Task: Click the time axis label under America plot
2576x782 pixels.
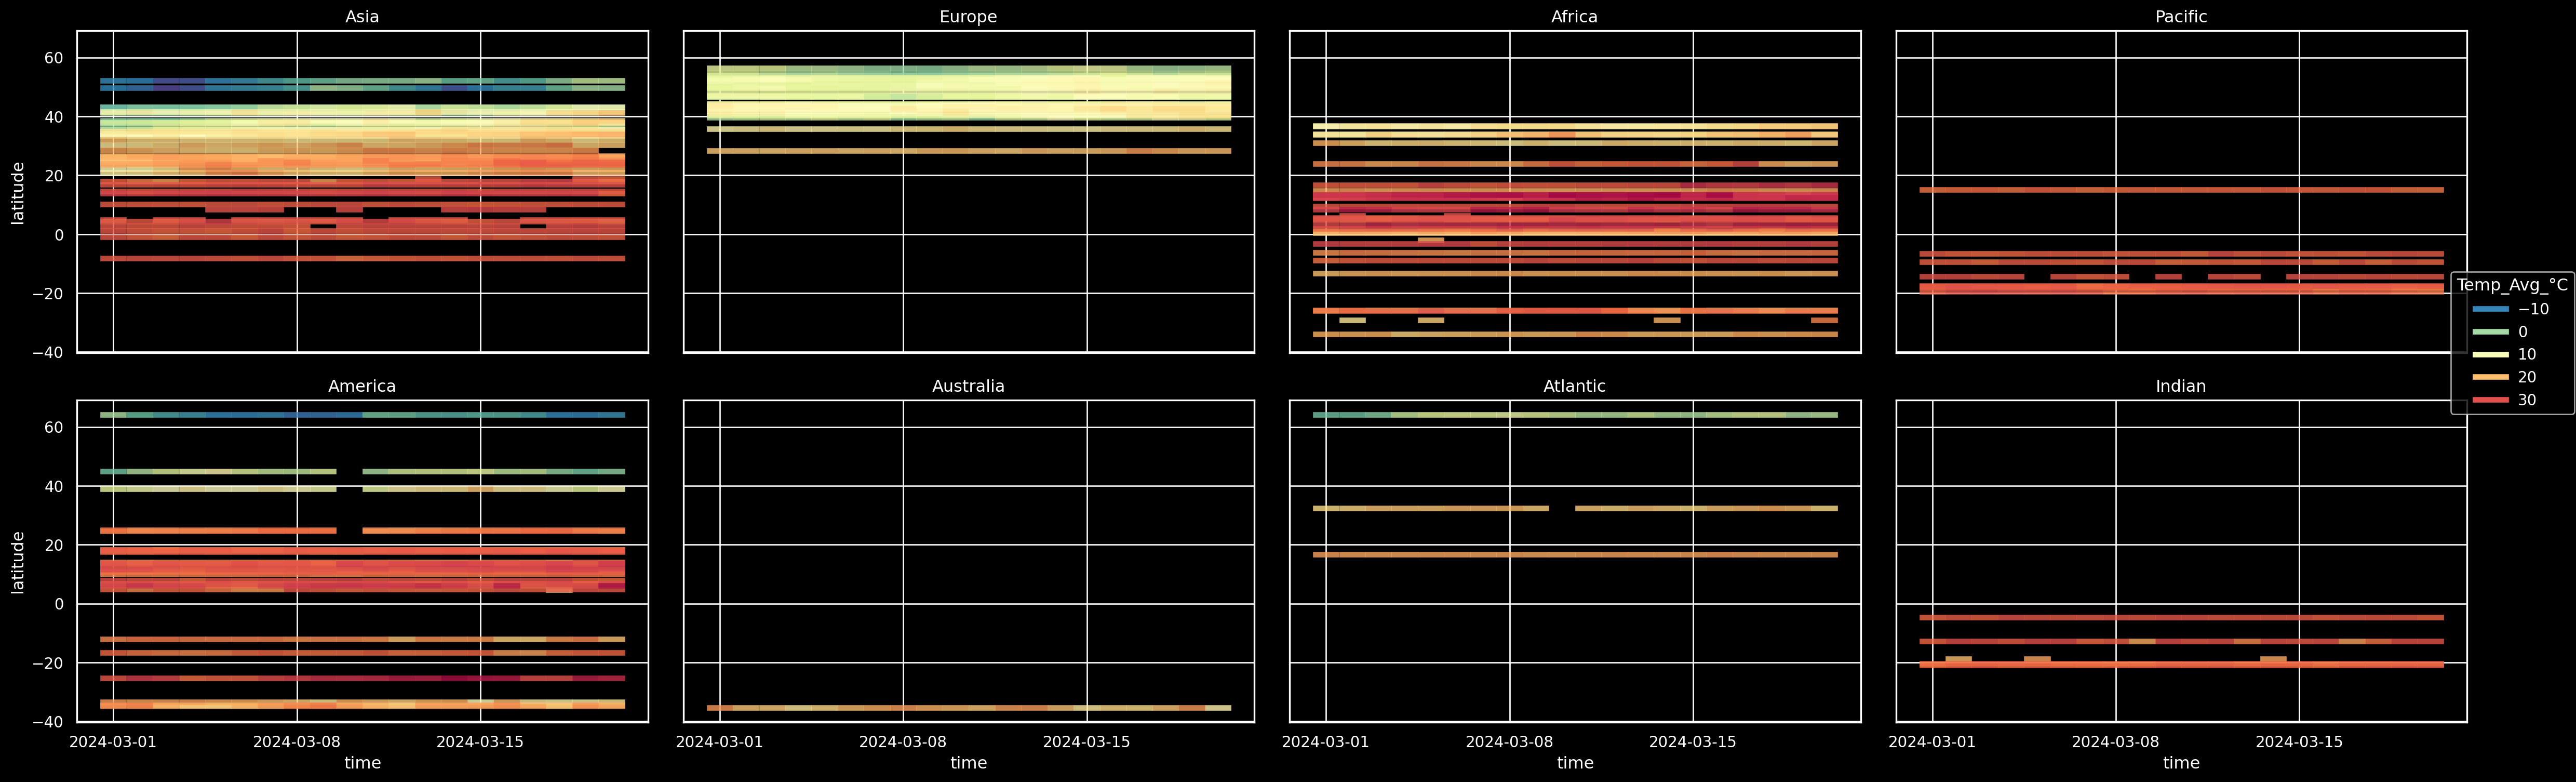Action: click(362, 763)
